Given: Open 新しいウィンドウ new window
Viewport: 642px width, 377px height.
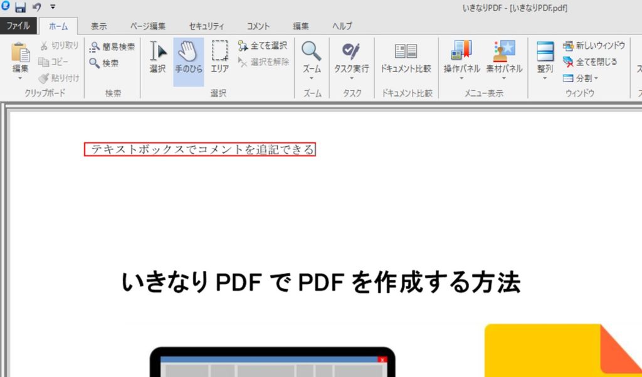Looking at the screenshot, I should click(594, 46).
